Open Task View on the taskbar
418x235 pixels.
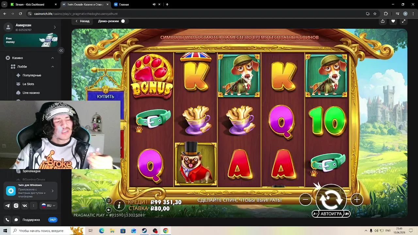pyautogui.click(x=90, y=231)
